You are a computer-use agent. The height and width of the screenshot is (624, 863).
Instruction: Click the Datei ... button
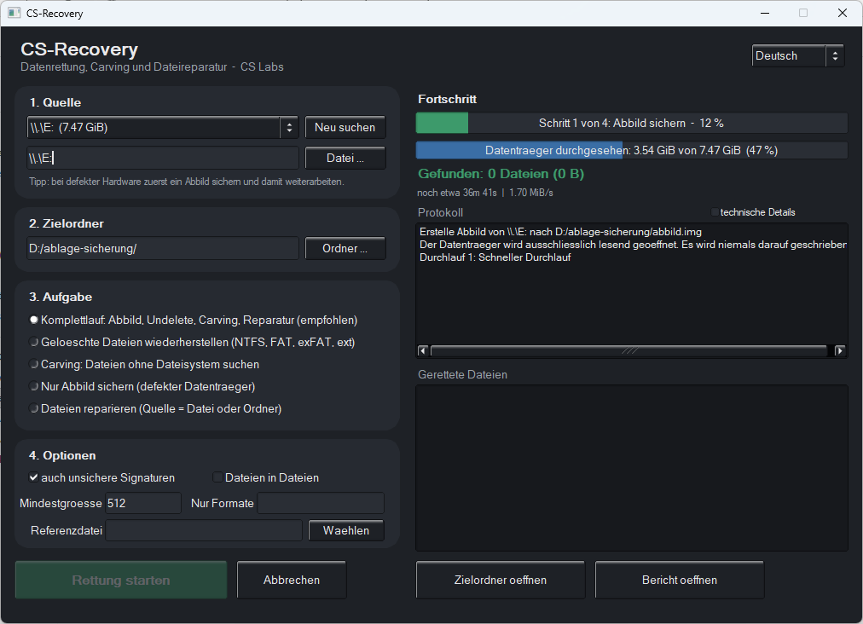(345, 158)
